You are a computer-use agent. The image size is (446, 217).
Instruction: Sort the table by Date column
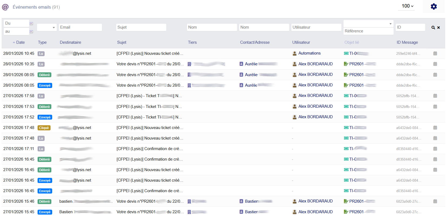pos(20,42)
